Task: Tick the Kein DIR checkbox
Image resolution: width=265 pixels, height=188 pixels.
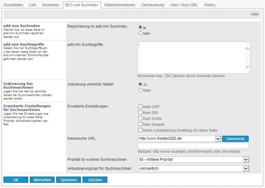Action: tap(140, 112)
